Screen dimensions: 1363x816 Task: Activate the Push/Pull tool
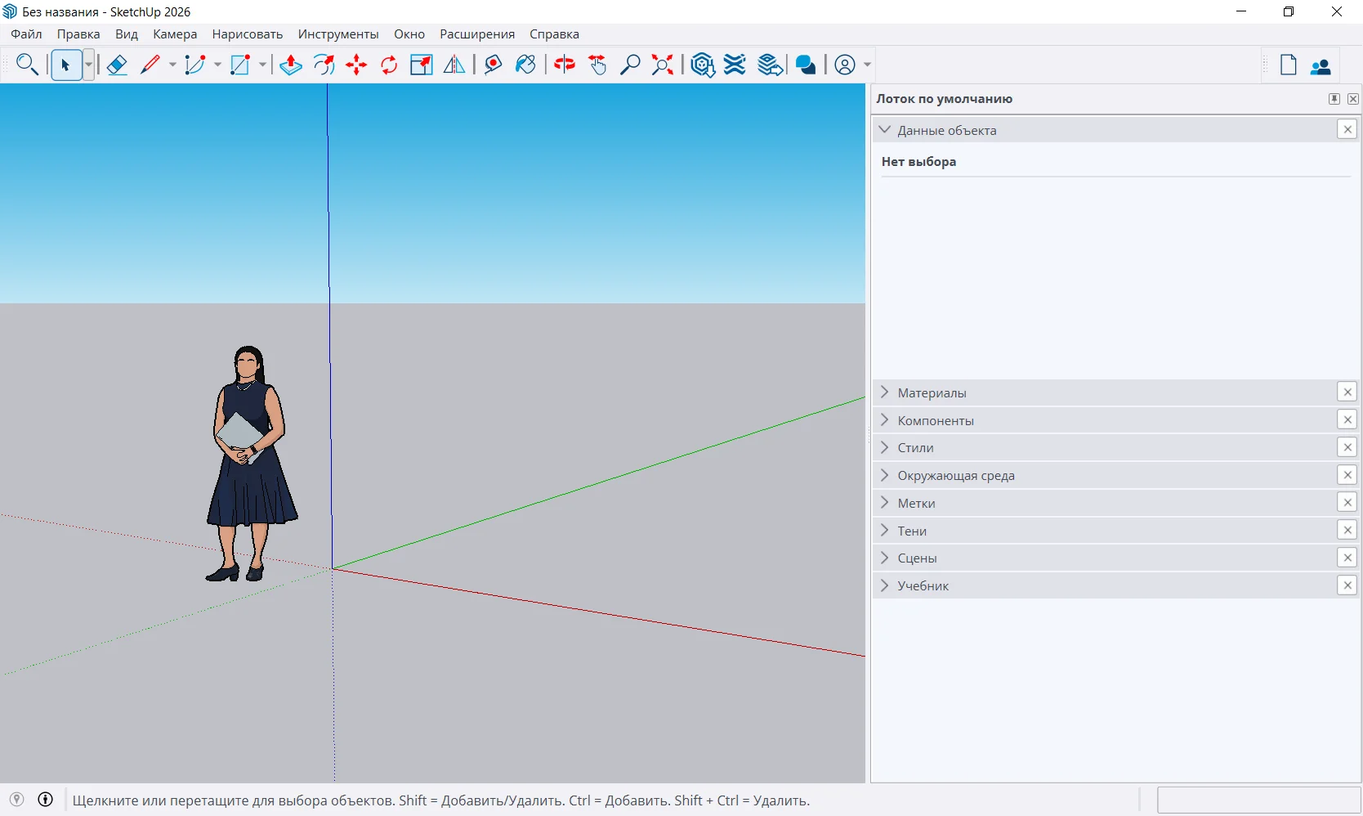pos(291,65)
